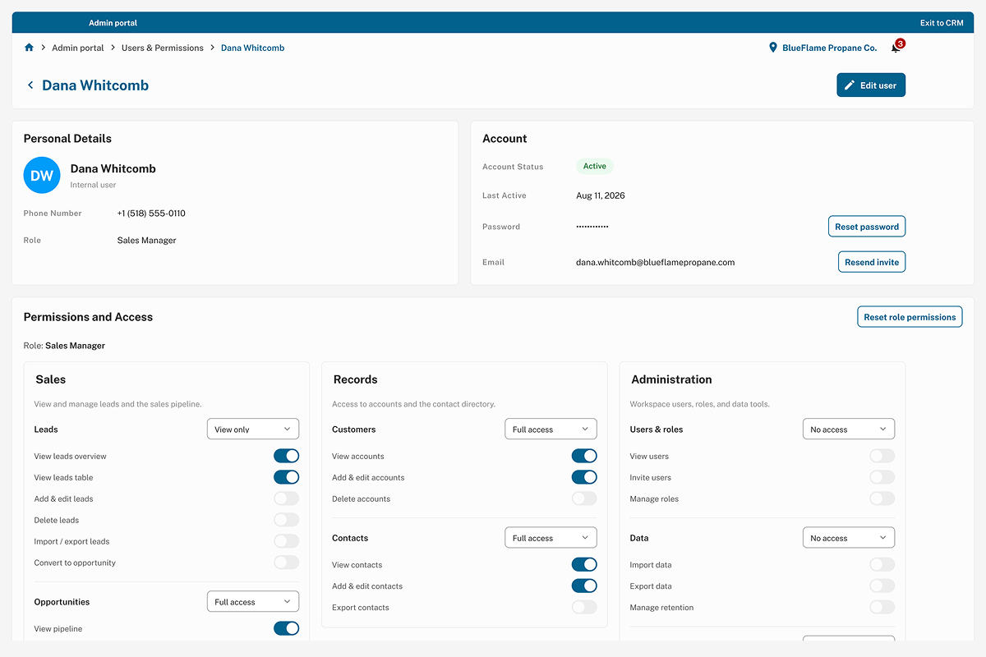Click Reset password button
Screen dimensions: 986x657
click(x=867, y=227)
